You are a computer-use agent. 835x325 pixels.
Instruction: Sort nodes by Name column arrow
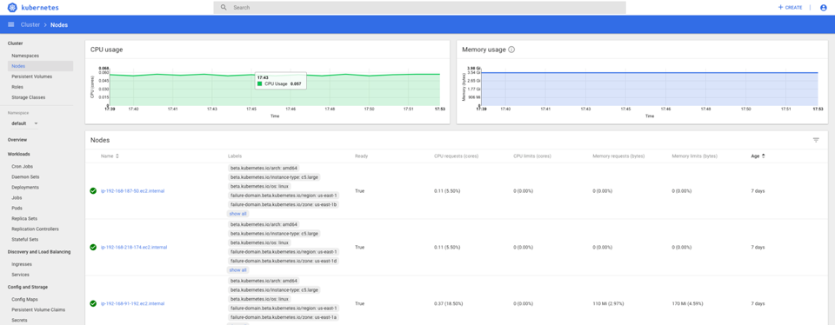[117, 156]
